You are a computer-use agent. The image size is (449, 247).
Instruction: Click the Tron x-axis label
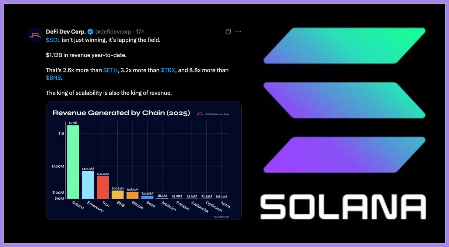105,204
